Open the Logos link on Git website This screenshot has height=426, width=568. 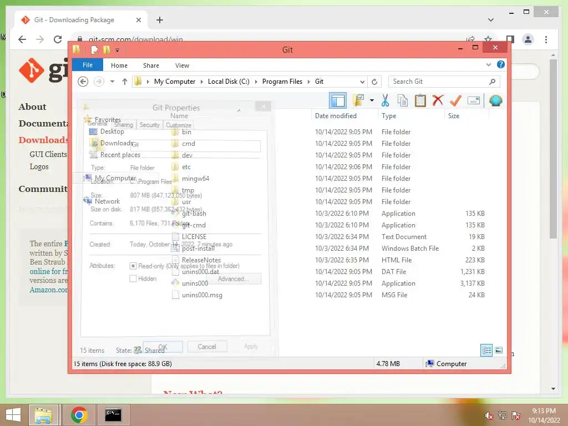39,166
